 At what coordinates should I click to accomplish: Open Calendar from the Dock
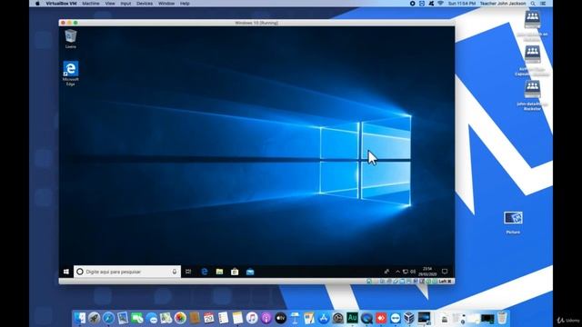click(x=209, y=318)
